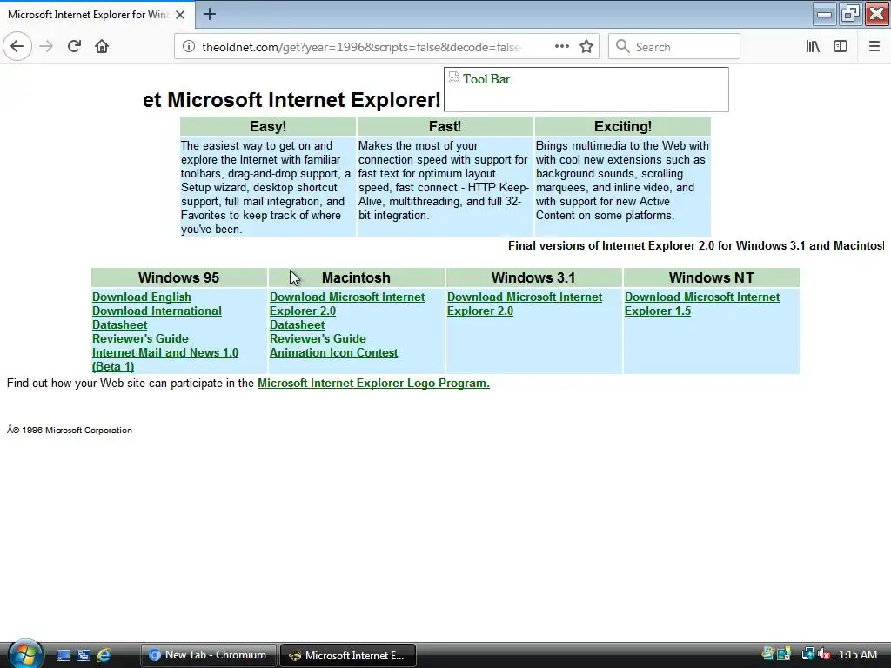Open the browser home page
The height and width of the screenshot is (668, 891).
102,46
